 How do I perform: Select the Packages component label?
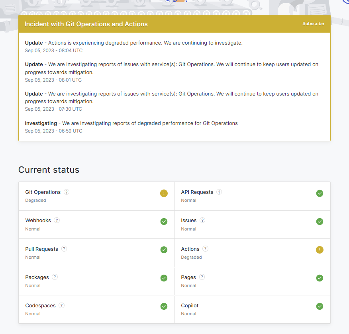[37, 277]
